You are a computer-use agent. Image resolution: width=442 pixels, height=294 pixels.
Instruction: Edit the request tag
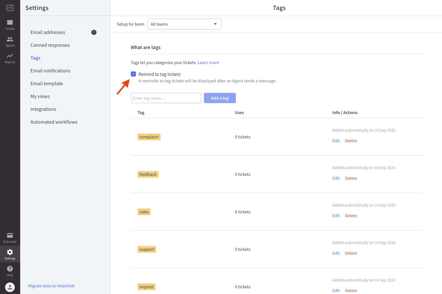point(336,290)
